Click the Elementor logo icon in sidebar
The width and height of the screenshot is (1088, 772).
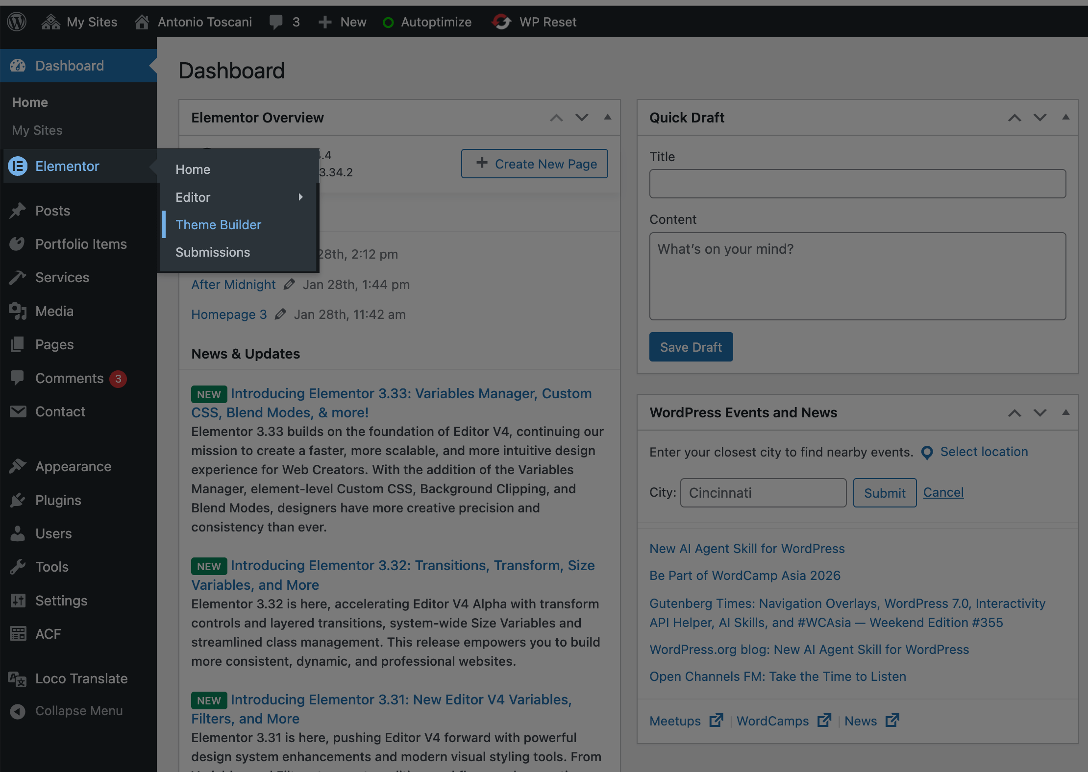(x=18, y=166)
